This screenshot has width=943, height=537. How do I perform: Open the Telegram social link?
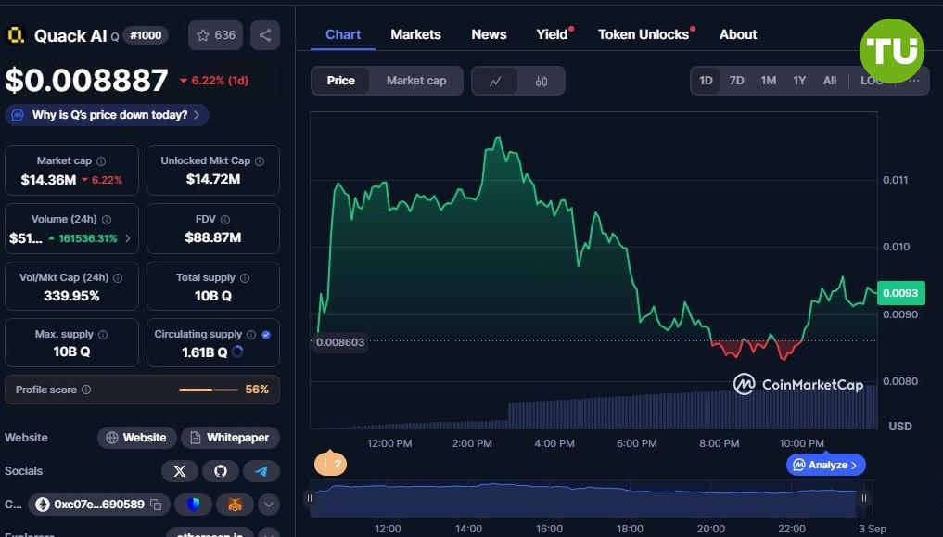261,471
